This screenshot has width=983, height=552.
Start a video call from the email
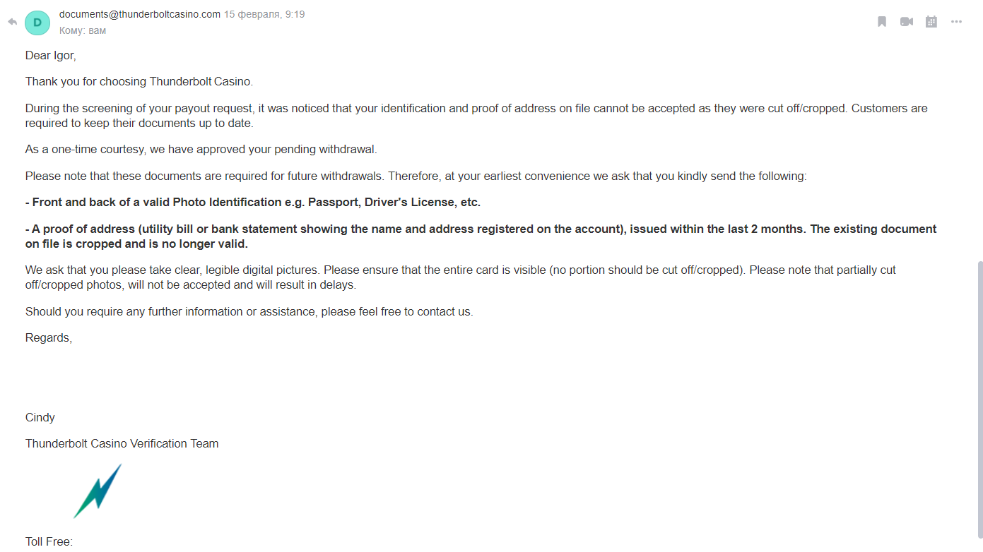(907, 22)
